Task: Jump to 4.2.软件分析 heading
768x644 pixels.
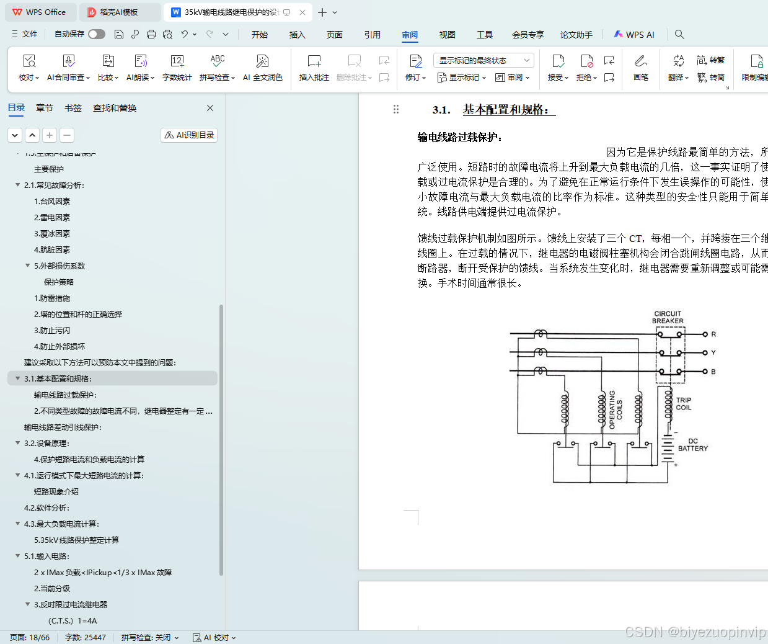Action: click(47, 508)
